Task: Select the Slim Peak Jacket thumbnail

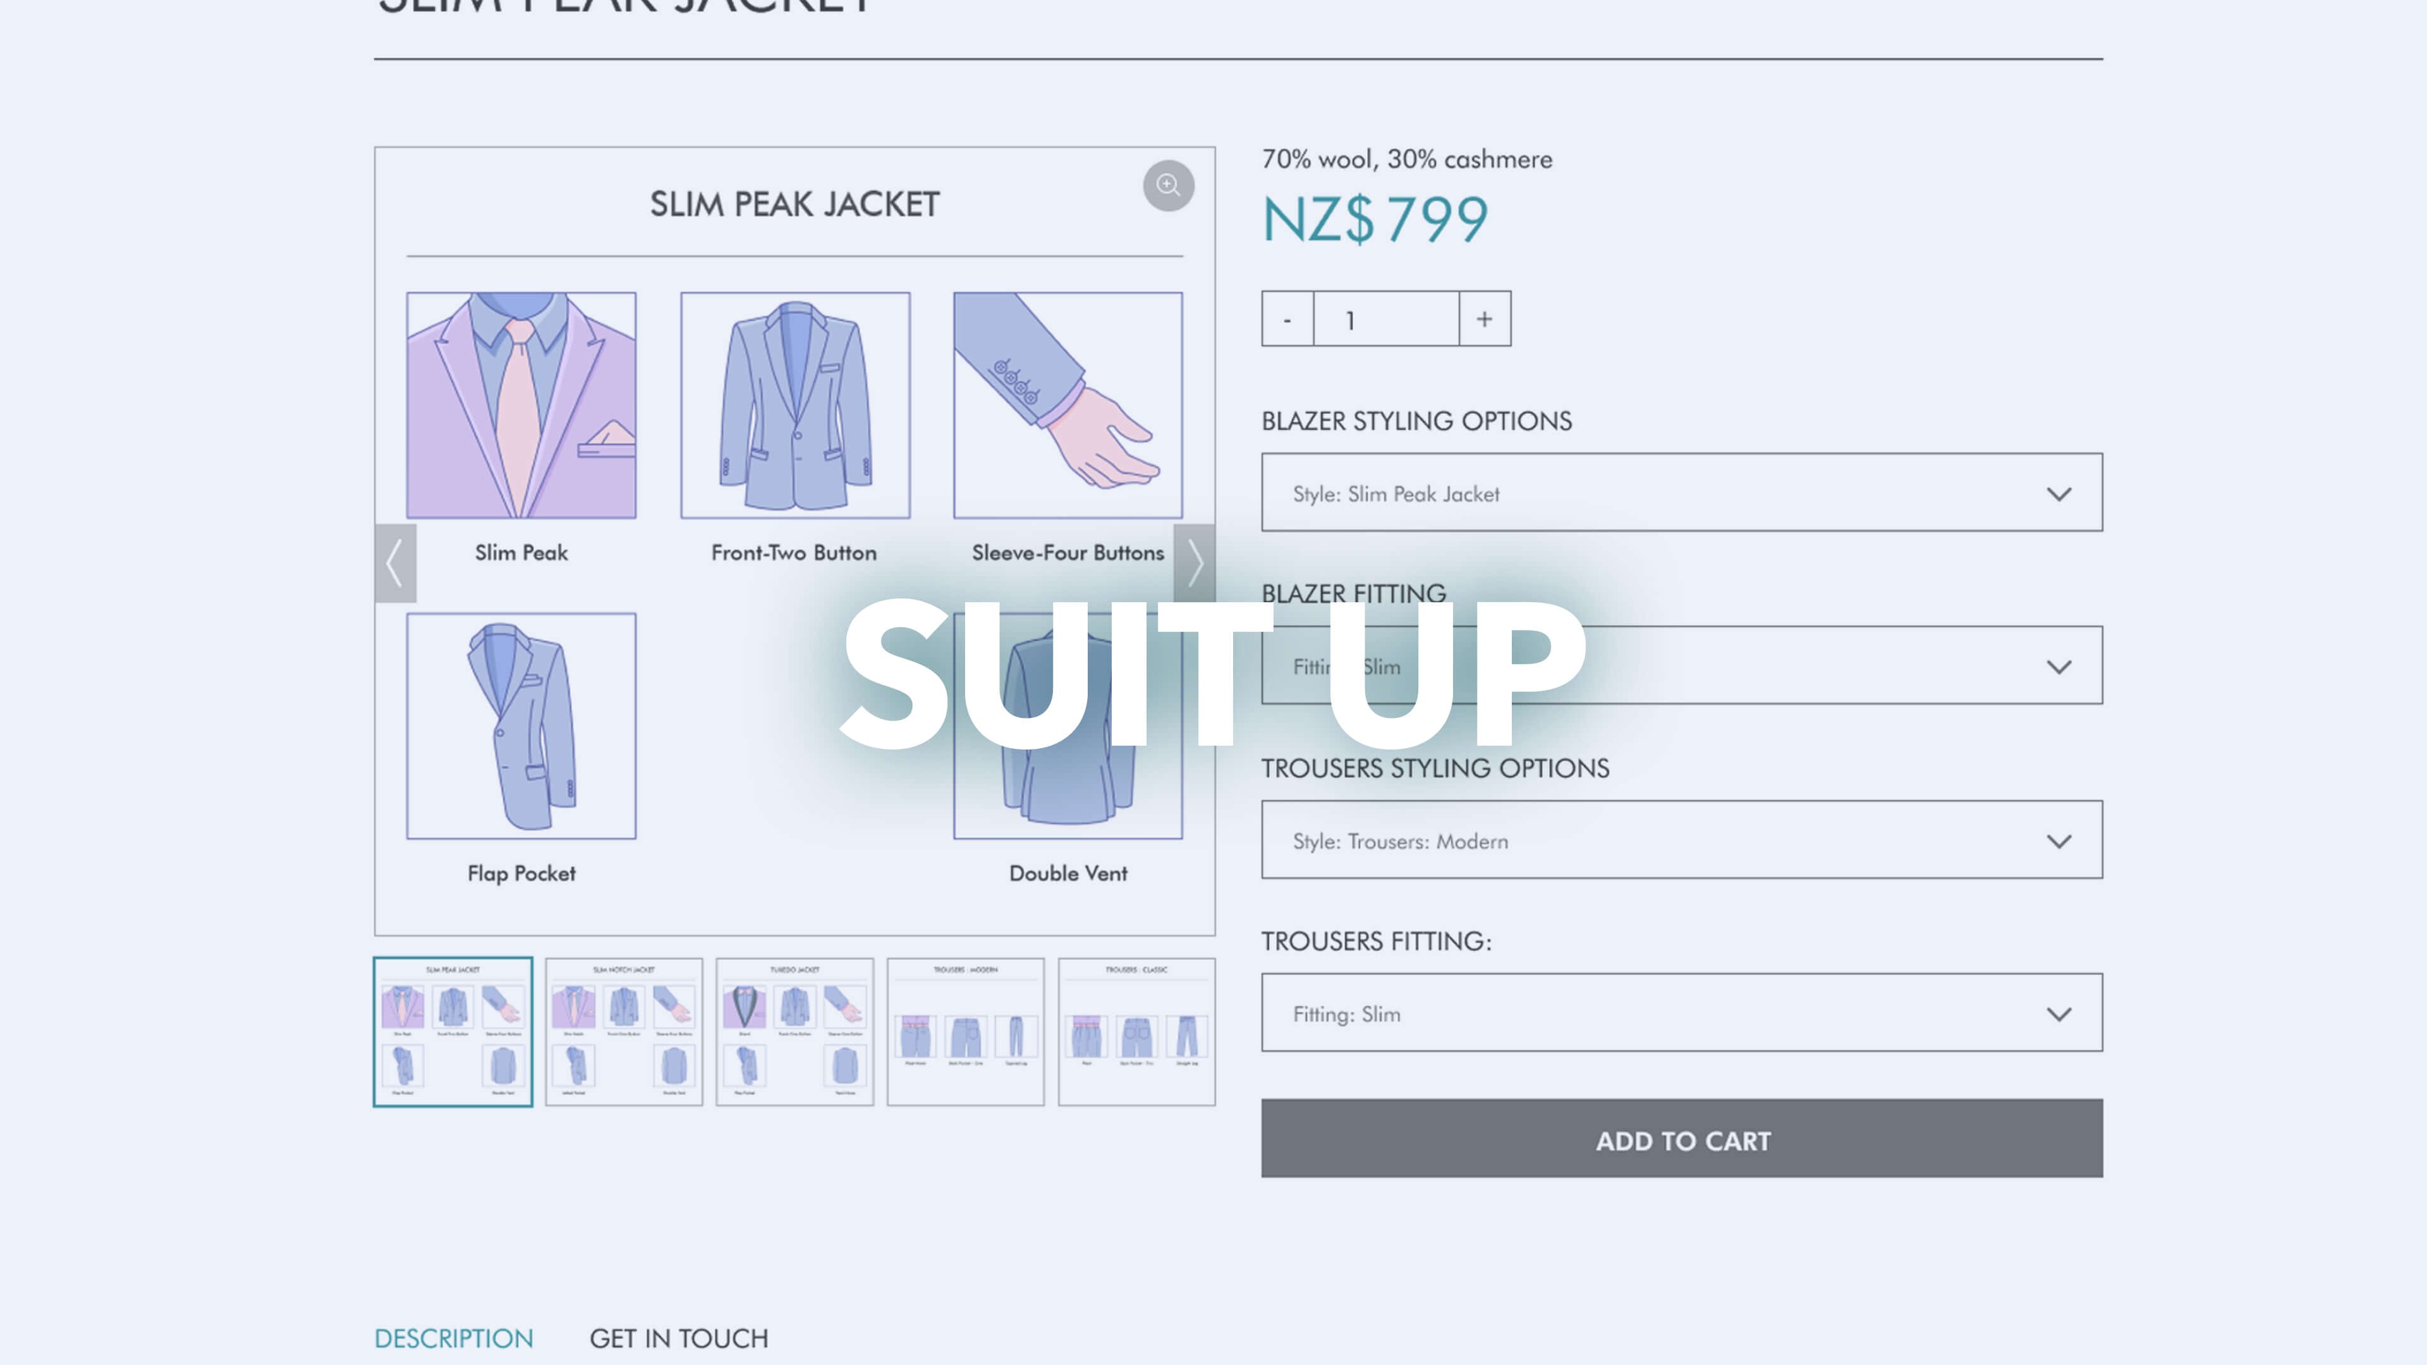Action: [453, 1033]
